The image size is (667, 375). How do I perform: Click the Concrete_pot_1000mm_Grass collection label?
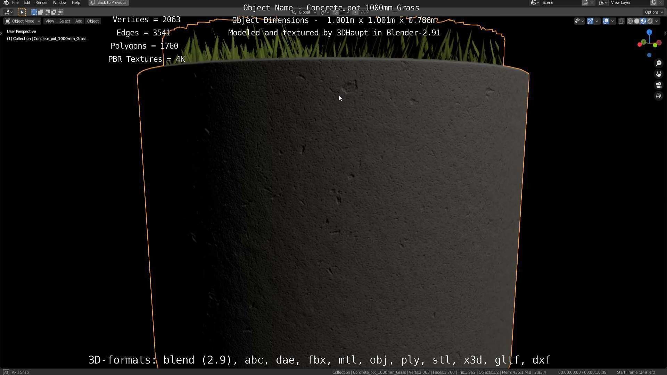[47, 39]
